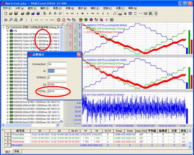
Task: Jump to first record playback button
Action: [67, 13]
